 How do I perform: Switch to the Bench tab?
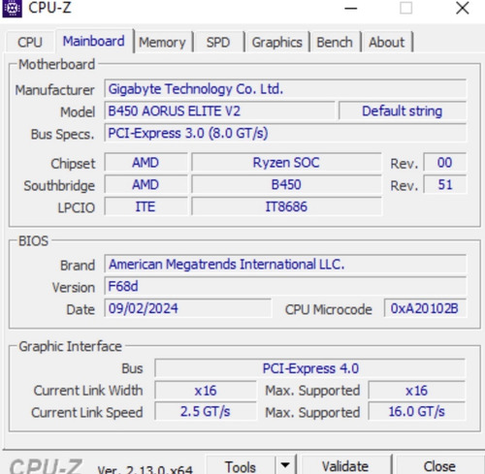click(335, 43)
